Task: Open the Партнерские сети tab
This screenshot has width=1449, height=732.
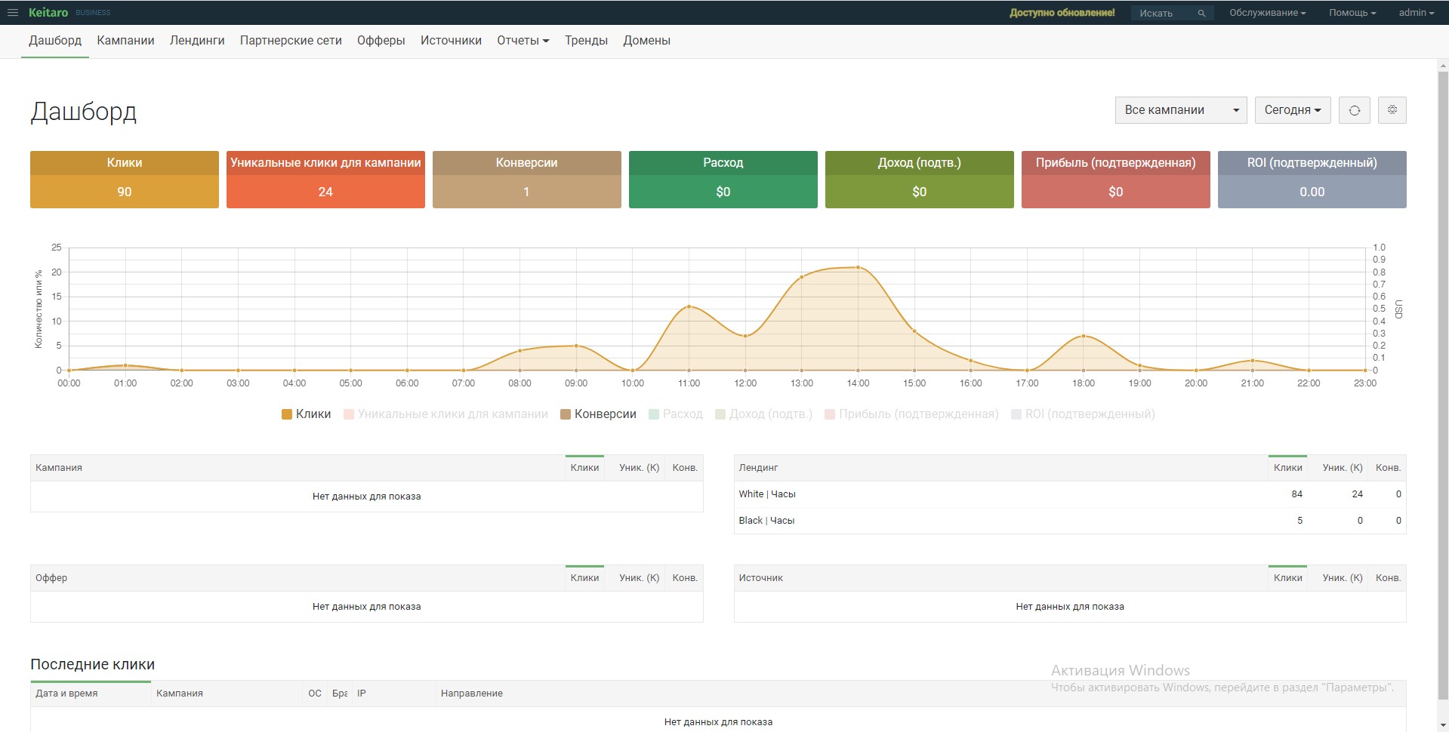Action: click(x=291, y=41)
